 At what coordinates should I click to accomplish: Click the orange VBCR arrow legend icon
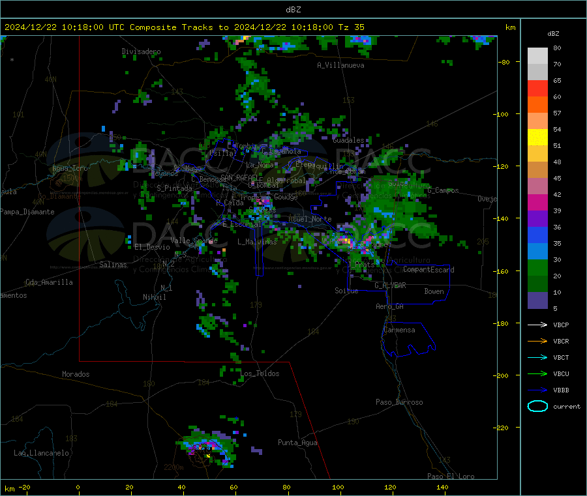(537, 341)
